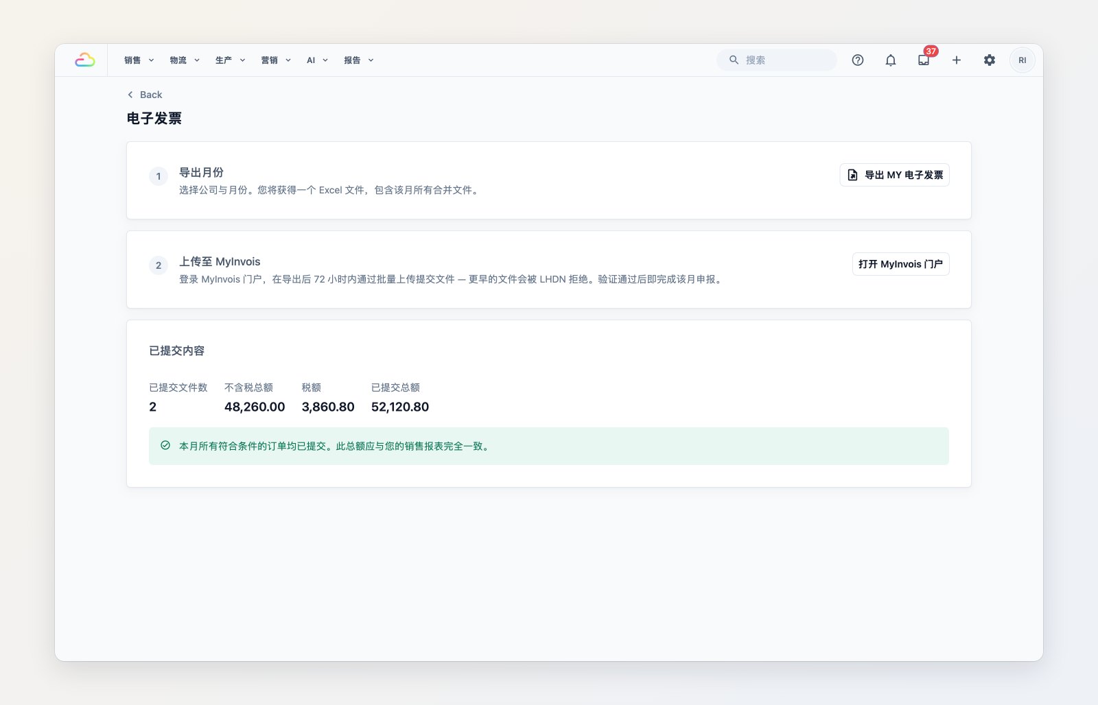Click the 电子发票 page heading
Screen dimensions: 1098x705
tap(154, 119)
